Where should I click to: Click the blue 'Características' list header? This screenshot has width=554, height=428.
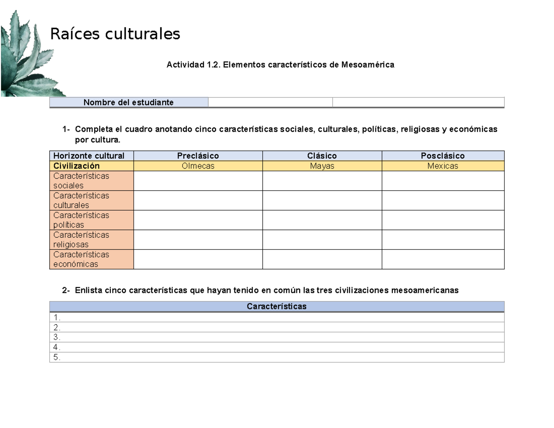tap(277, 307)
